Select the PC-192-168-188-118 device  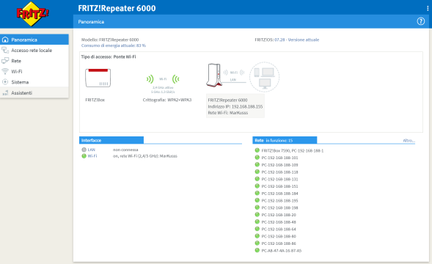coord(279,172)
